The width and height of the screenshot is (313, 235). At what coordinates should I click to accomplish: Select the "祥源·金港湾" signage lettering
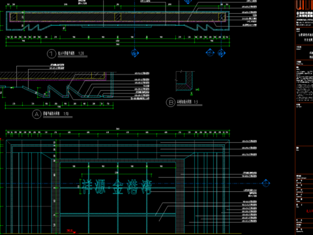116,187
